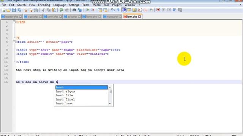Open the Run menu
This screenshot has height=136, width=243.
point(106,5)
